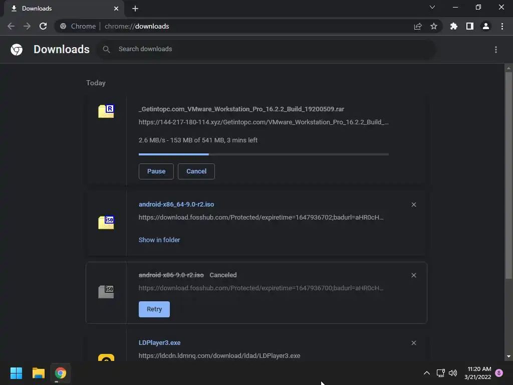Focus the Search downloads field

tap(266, 50)
